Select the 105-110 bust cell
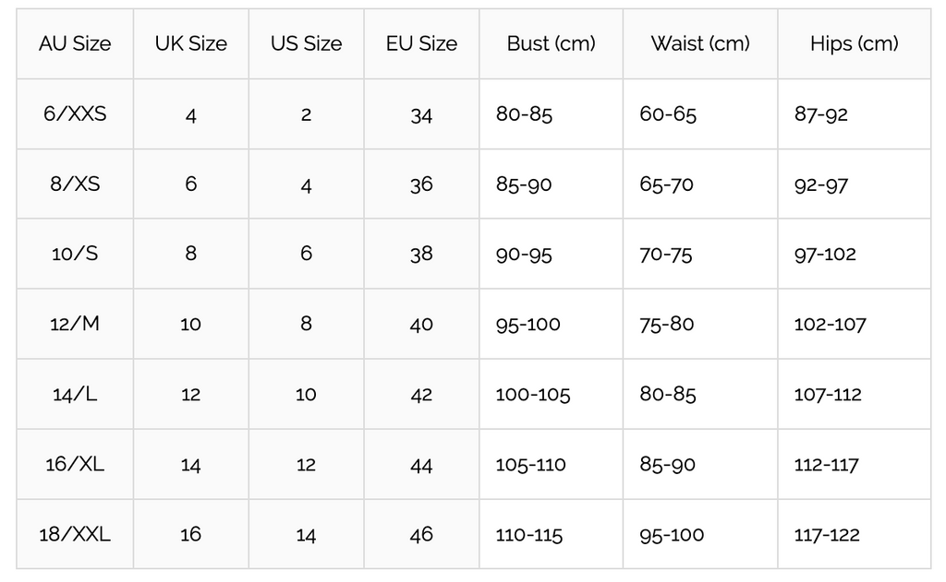This screenshot has width=946, height=582. (530, 464)
